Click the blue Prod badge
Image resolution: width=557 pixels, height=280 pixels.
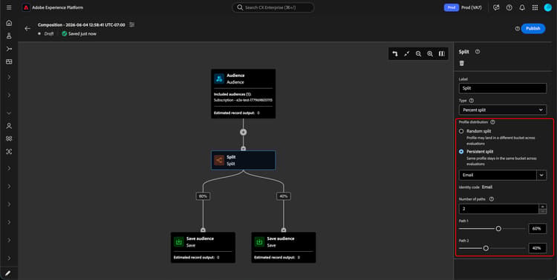tap(451, 7)
